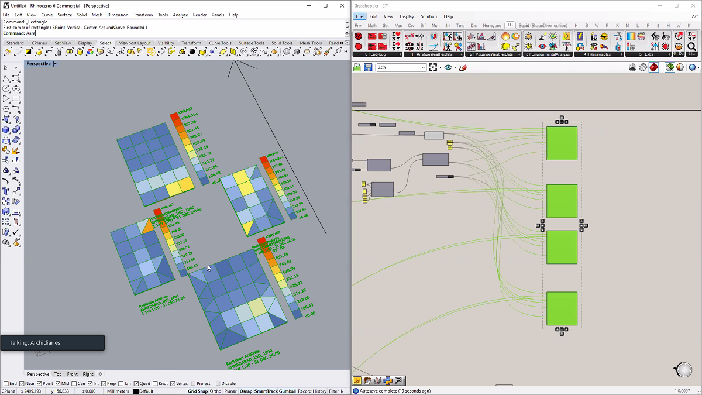Enable the End osnap checkbox
Viewport: 702px width, 395px height.
[x=6, y=383]
